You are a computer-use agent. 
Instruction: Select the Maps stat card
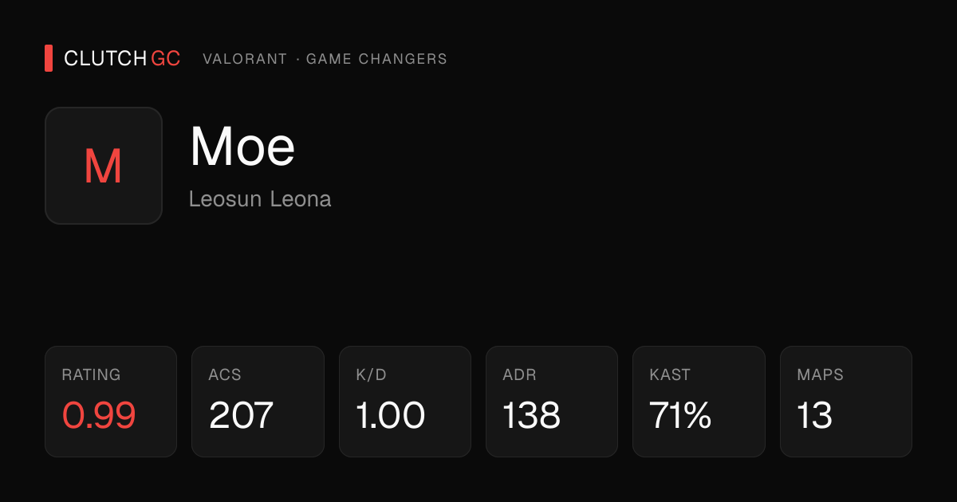click(846, 402)
